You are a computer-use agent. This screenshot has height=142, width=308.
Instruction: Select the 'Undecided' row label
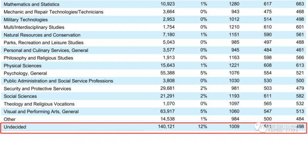click(x=15, y=127)
